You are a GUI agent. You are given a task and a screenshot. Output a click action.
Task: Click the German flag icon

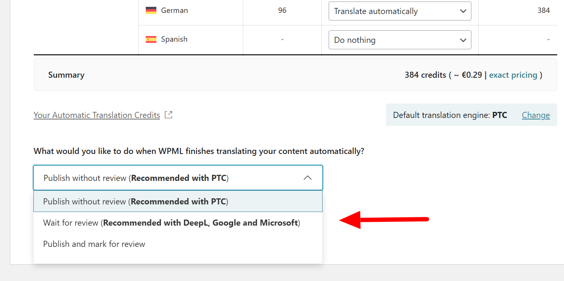click(x=151, y=11)
